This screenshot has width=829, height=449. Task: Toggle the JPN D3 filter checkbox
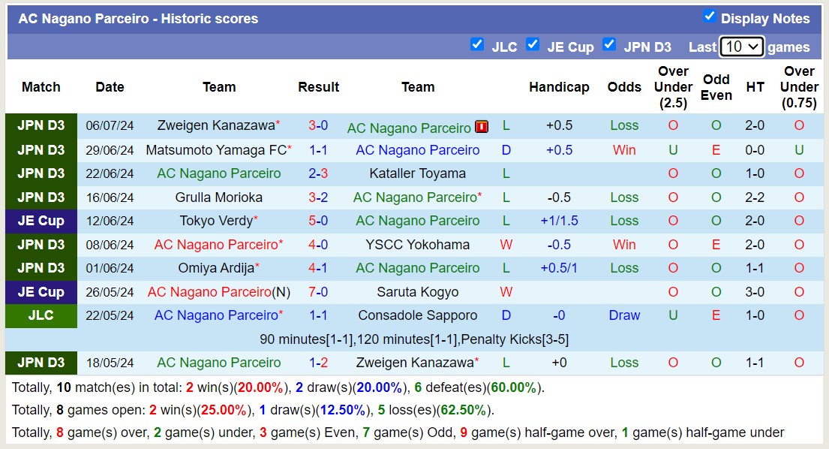pyautogui.click(x=609, y=44)
